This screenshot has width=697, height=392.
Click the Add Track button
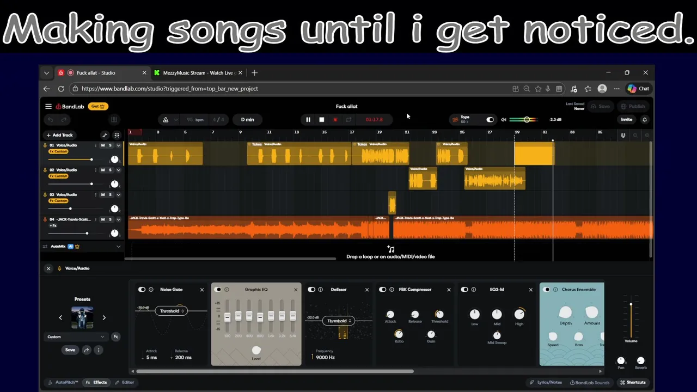pos(60,135)
